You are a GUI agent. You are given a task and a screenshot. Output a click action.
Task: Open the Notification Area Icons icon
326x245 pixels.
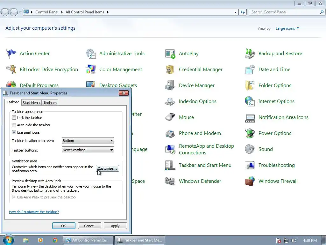click(250, 118)
